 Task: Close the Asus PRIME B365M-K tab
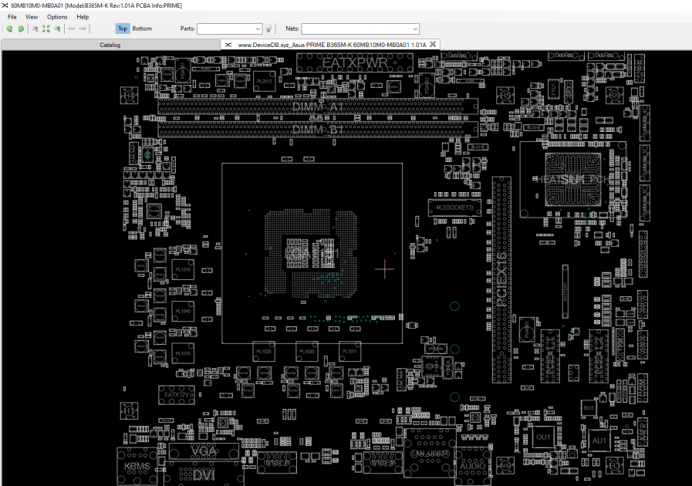[433, 44]
